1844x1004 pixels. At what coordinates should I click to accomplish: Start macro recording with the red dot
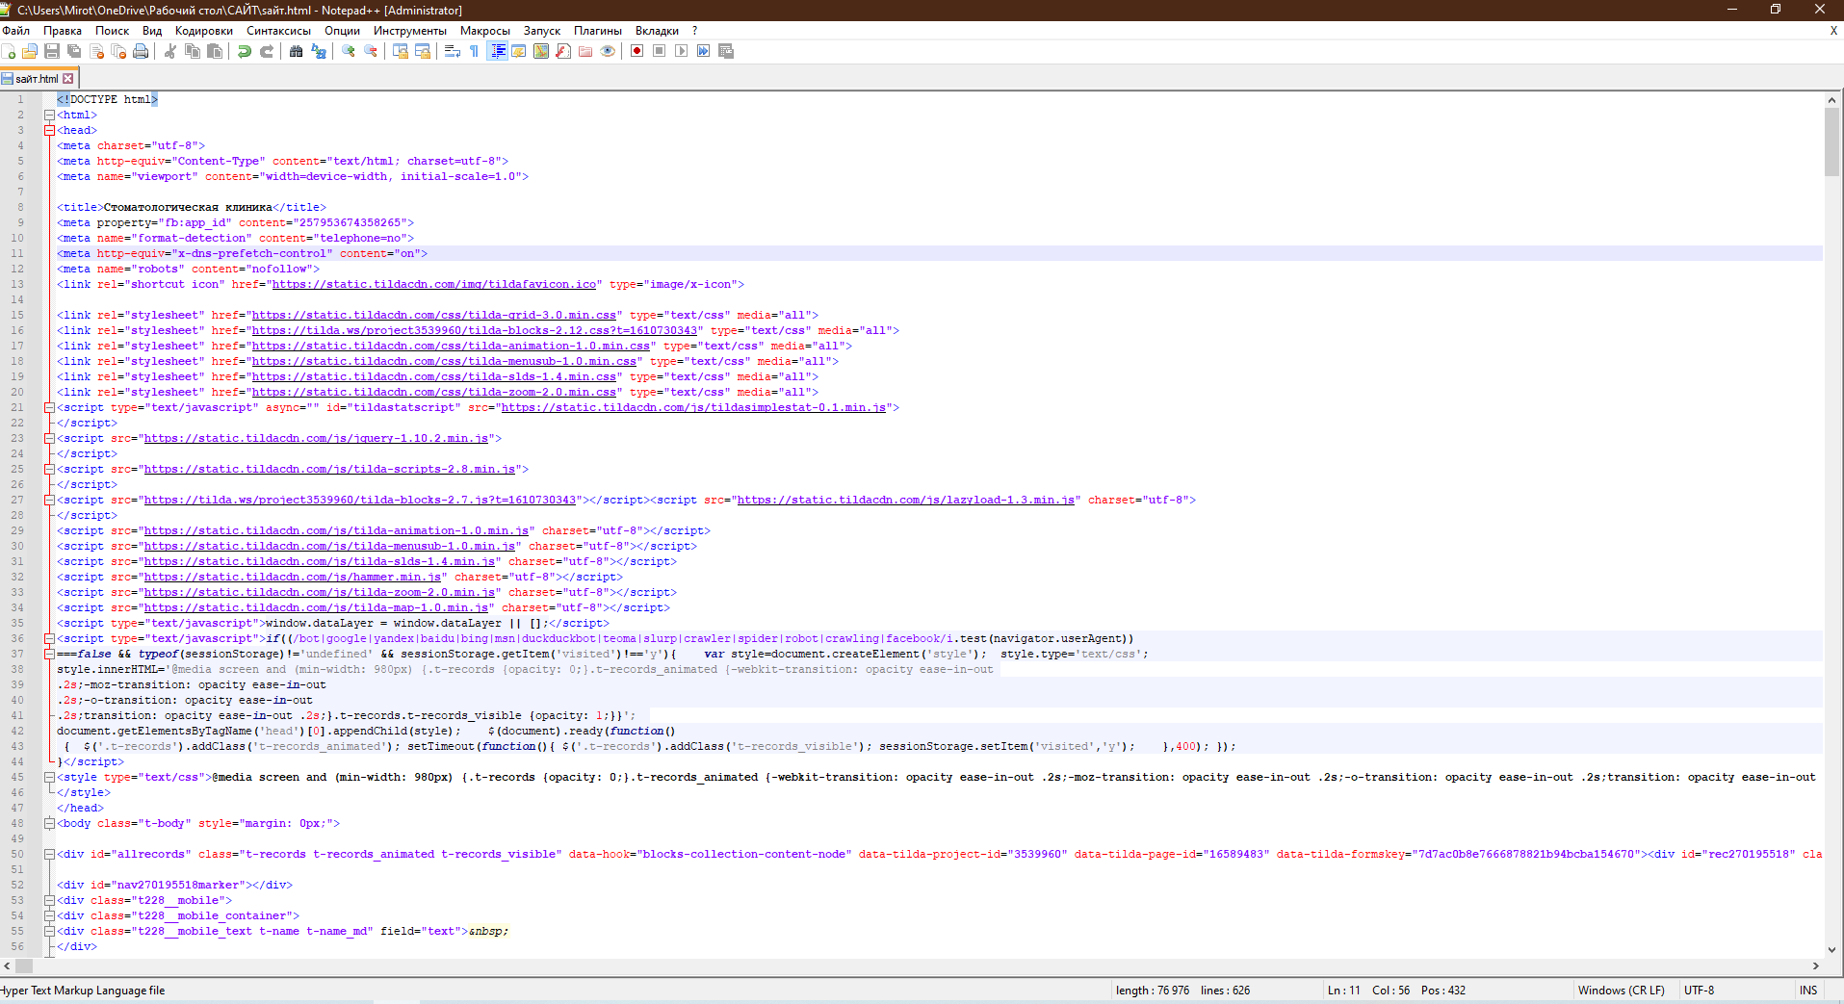(636, 51)
